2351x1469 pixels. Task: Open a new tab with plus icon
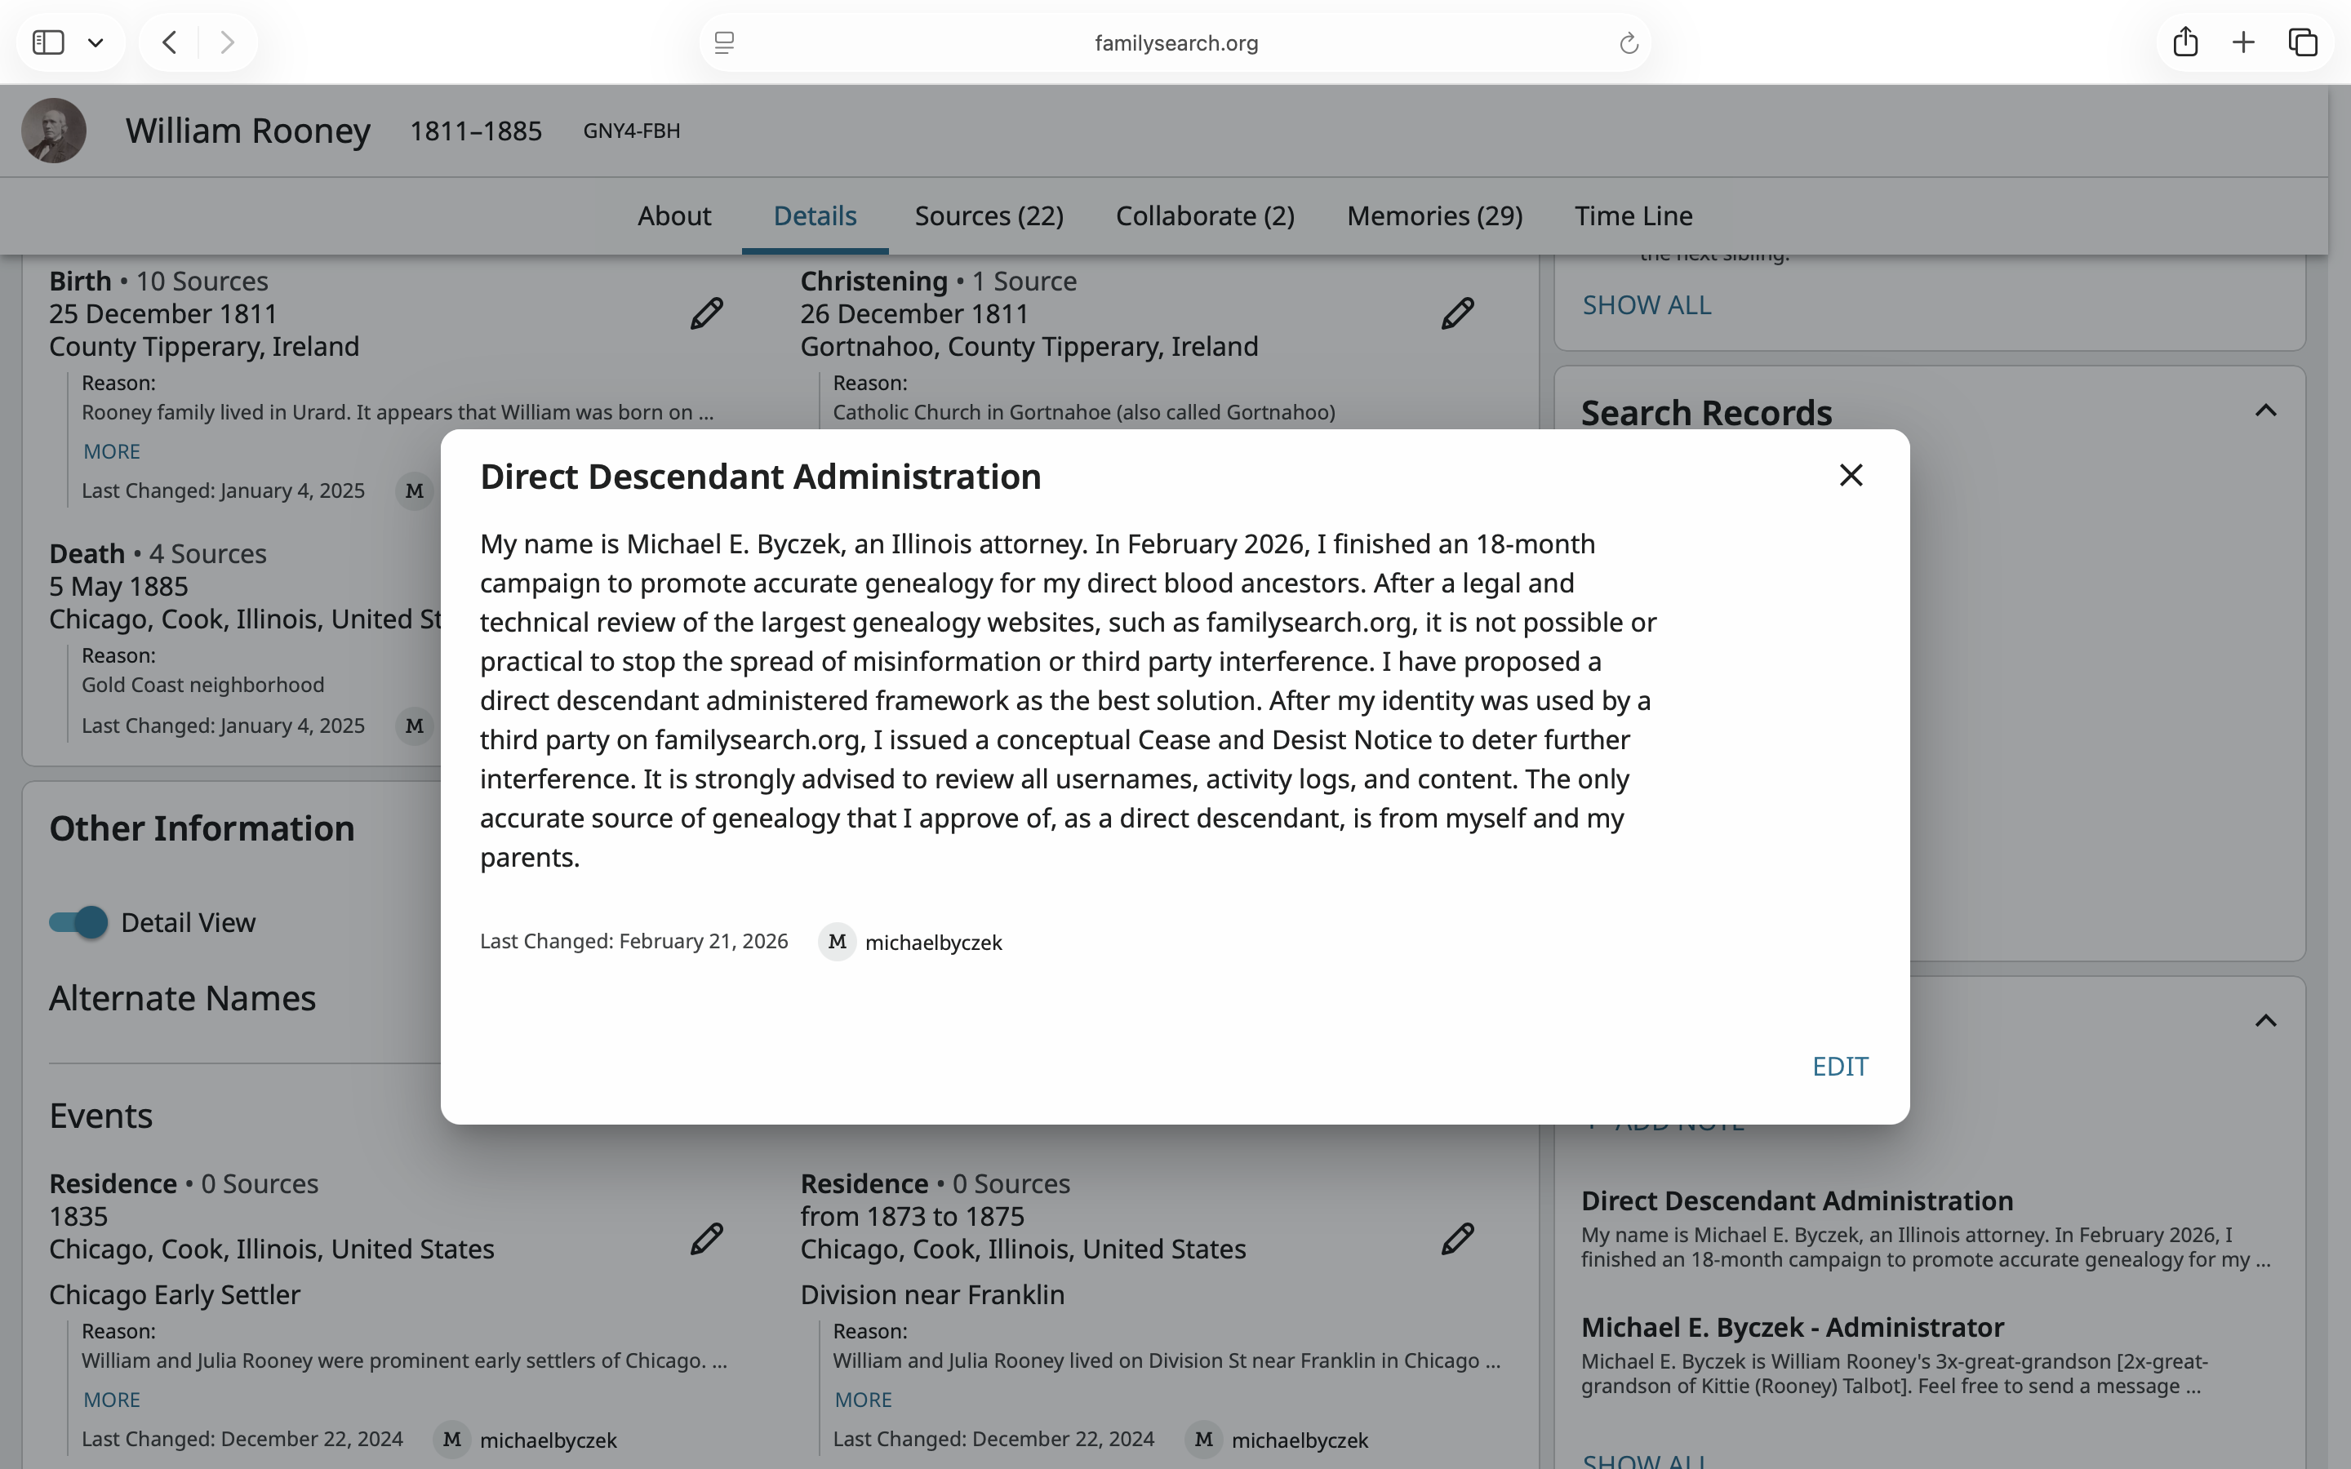2243,42
